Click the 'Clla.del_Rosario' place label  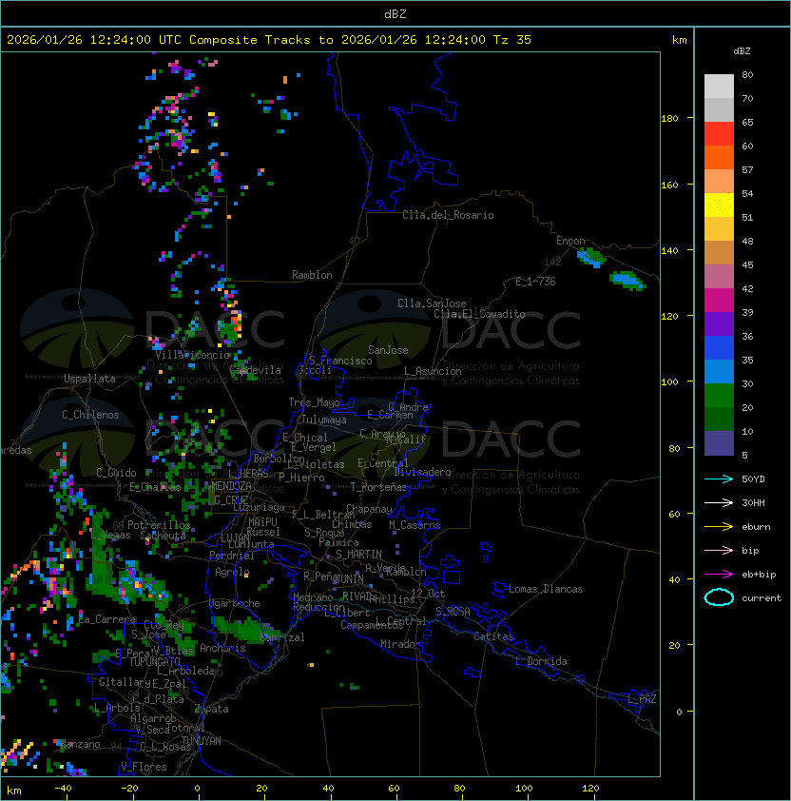[448, 215]
